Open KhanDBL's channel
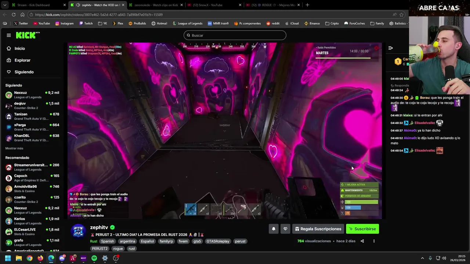 click(x=32, y=138)
